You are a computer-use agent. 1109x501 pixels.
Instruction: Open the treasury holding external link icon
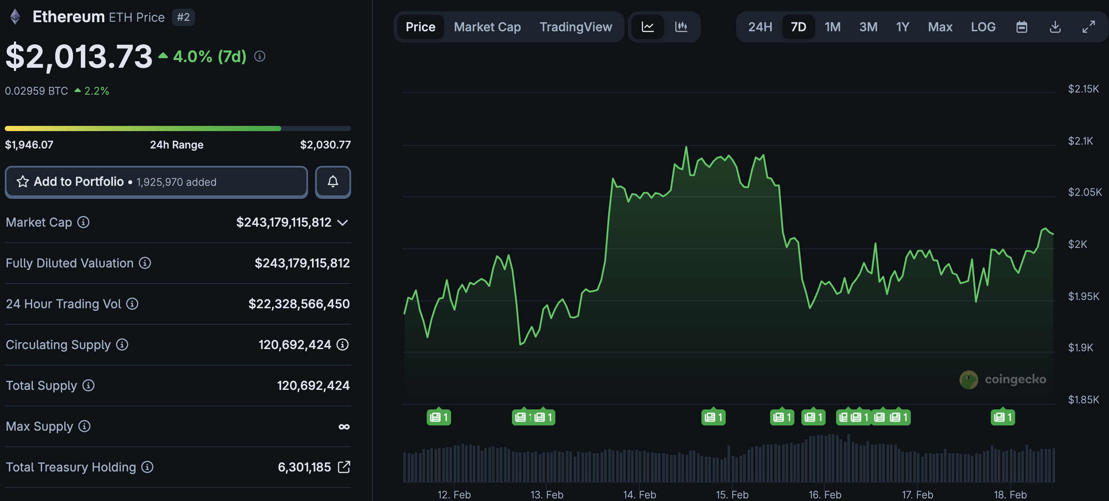[x=344, y=467]
